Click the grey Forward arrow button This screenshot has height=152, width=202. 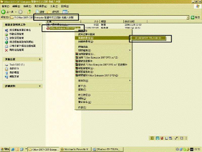pos(20,12)
